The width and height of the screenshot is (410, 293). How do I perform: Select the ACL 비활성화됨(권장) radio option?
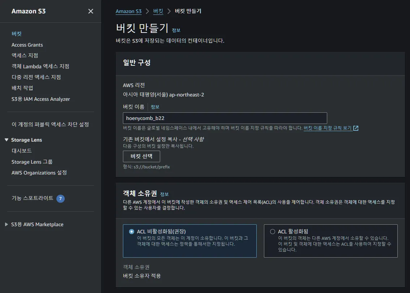click(x=132, y=232)
